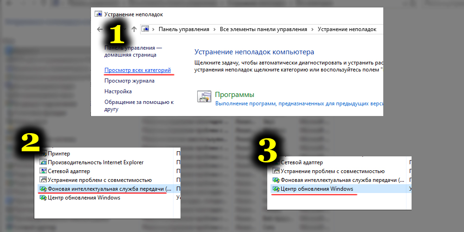Image resolution: width=464 pixels, height=232 pixels.
Task: Click the Принтер troubleshooter icon
Action: point(43,154)
